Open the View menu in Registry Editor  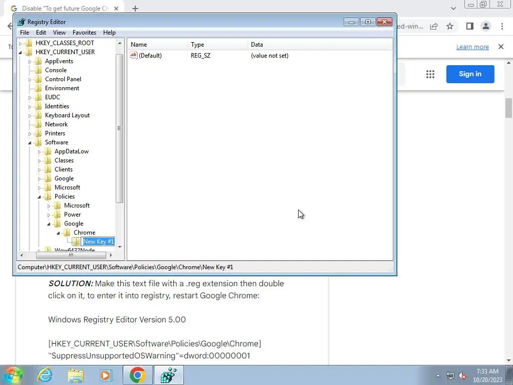(x=59, y=33)
